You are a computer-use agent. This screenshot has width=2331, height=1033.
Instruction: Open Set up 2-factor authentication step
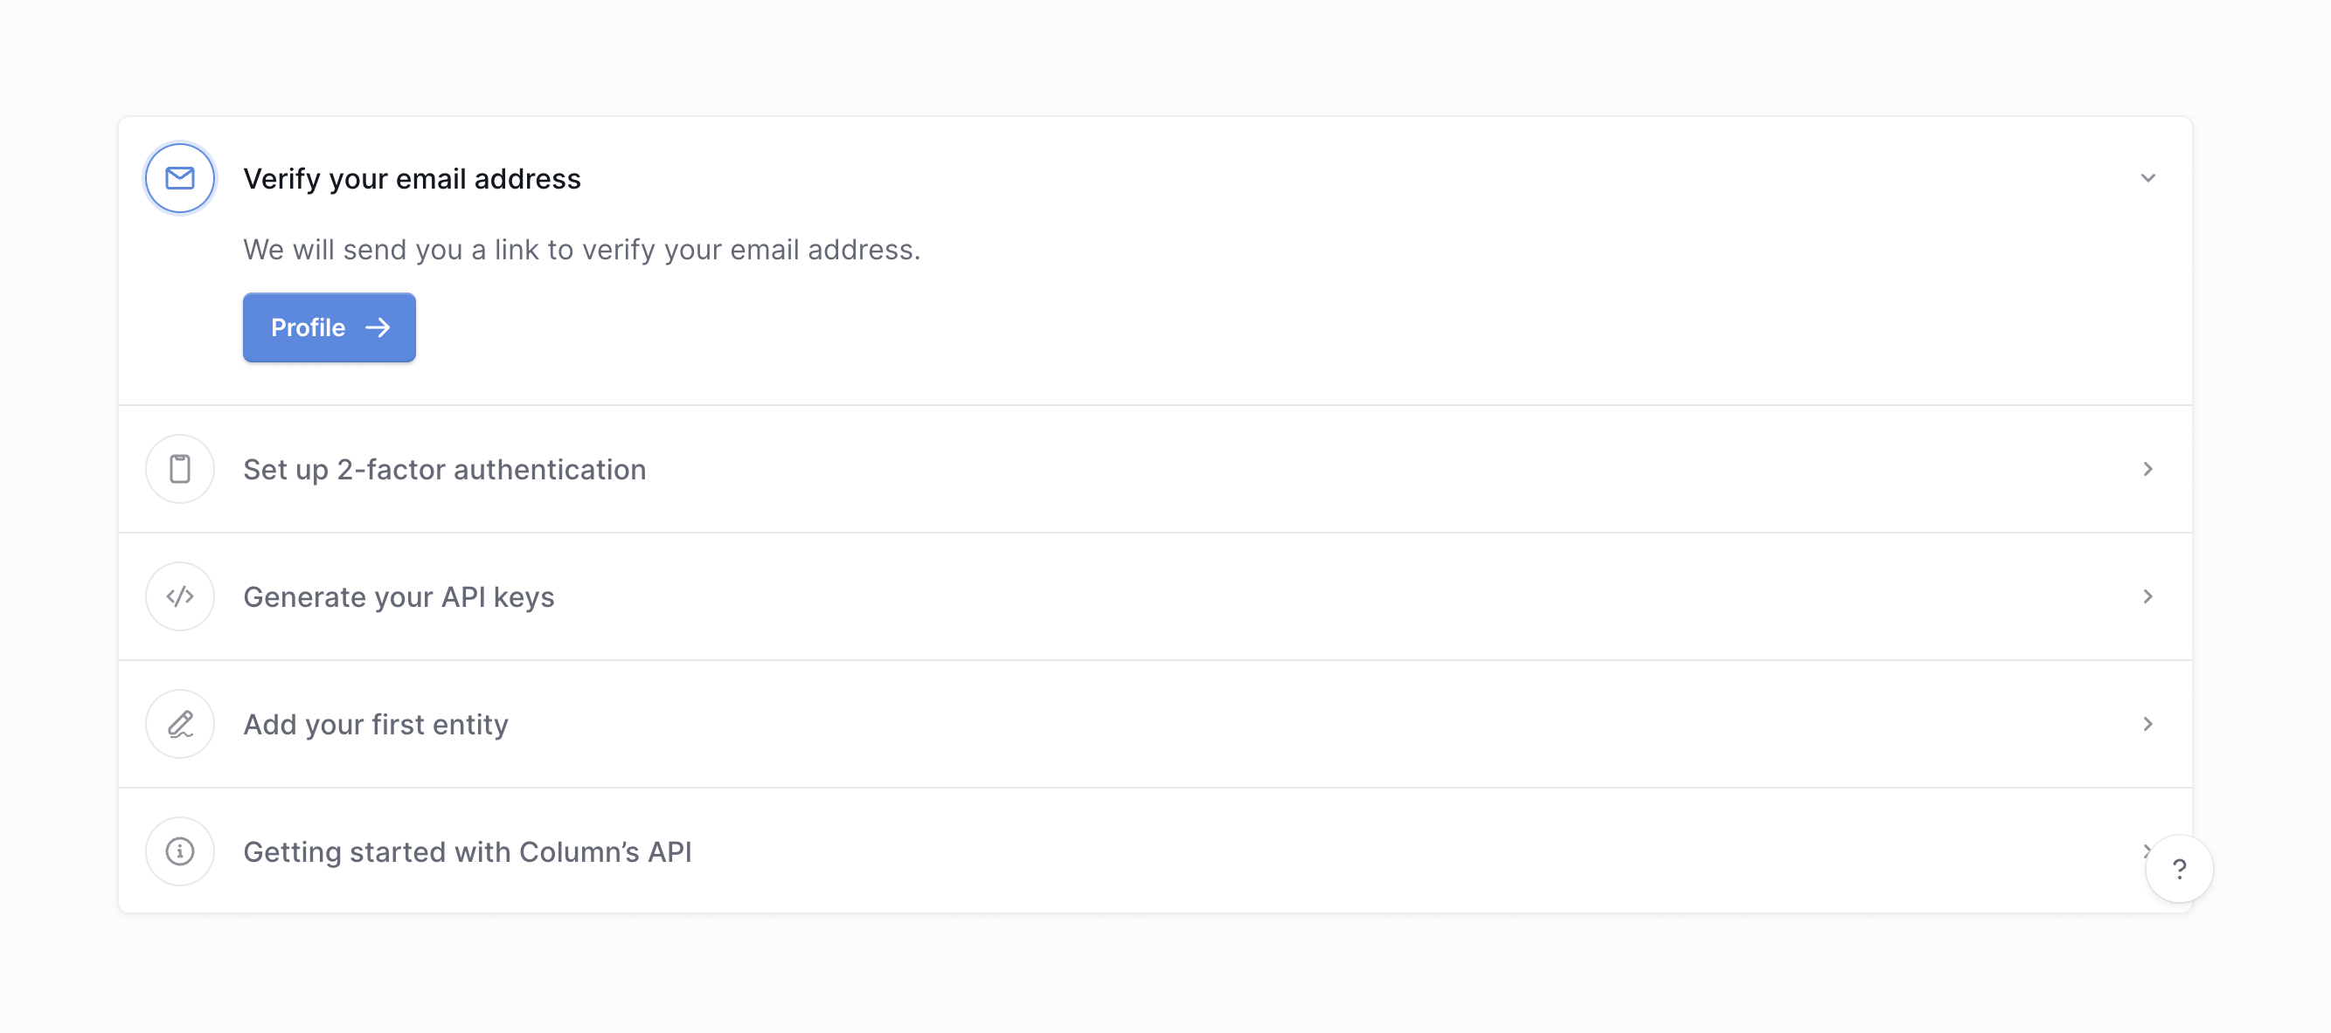click(444, 470)
